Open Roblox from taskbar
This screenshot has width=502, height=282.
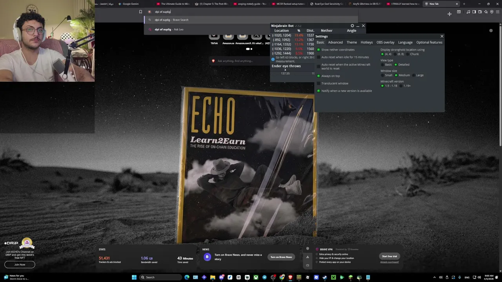307,277
